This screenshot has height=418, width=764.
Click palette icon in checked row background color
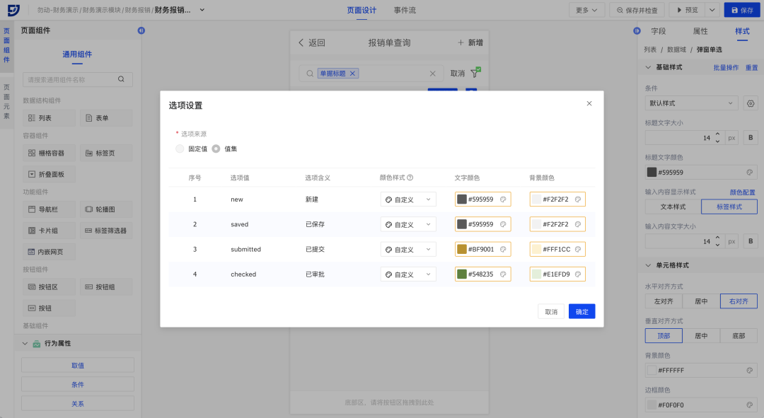point(578,274)
